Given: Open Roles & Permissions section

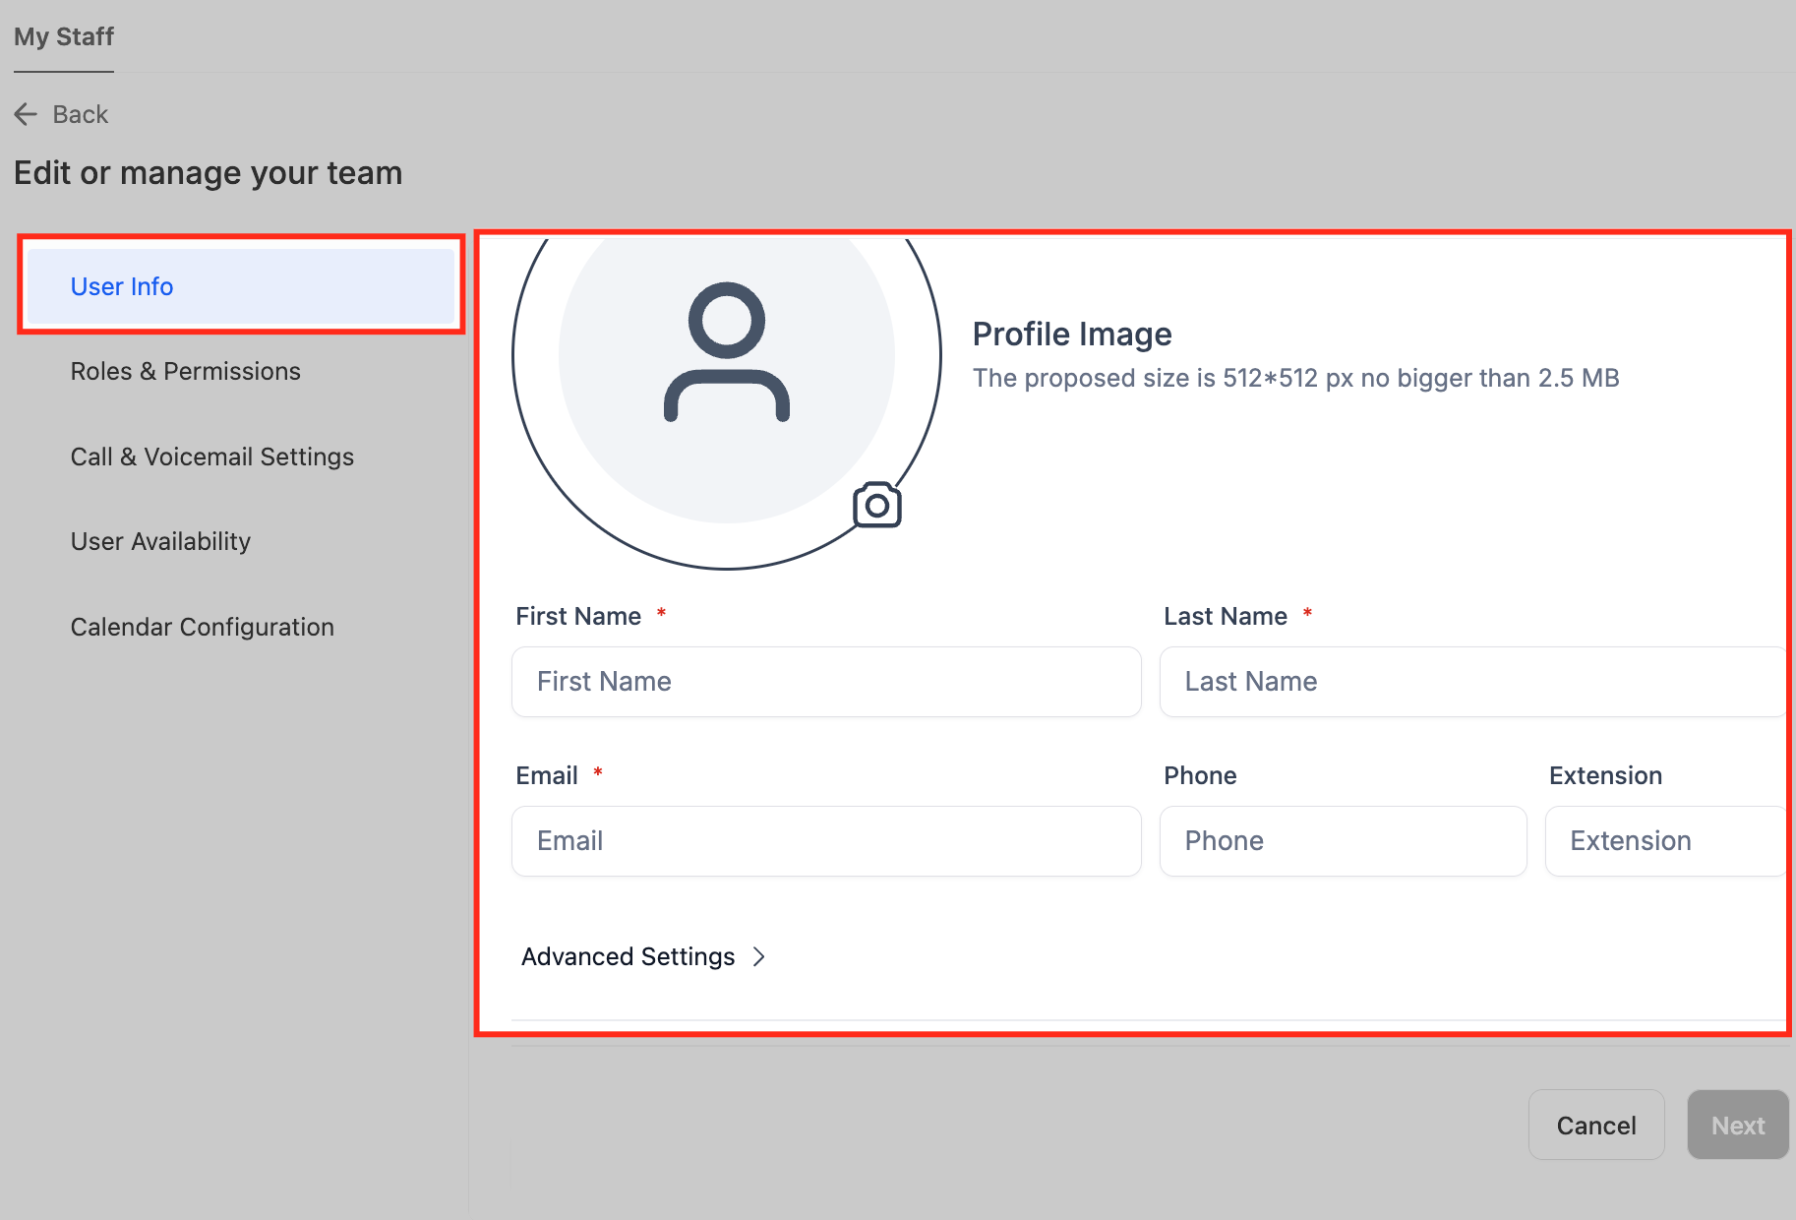Looking at the screenshot, I should [185, 371].
